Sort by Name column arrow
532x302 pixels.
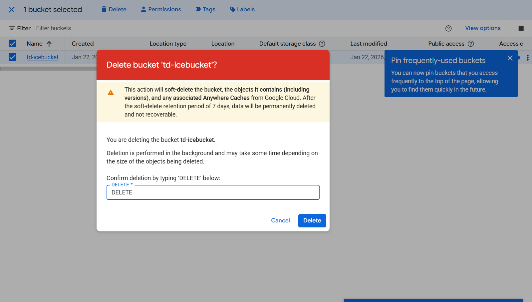49,44
